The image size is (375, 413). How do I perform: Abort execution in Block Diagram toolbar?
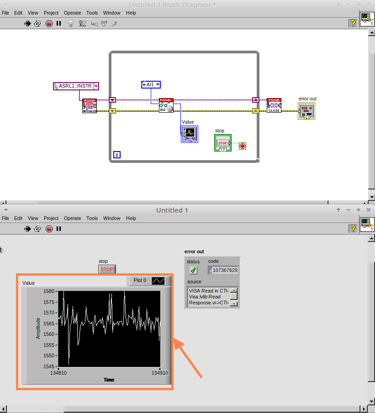(x=49, y=24)
